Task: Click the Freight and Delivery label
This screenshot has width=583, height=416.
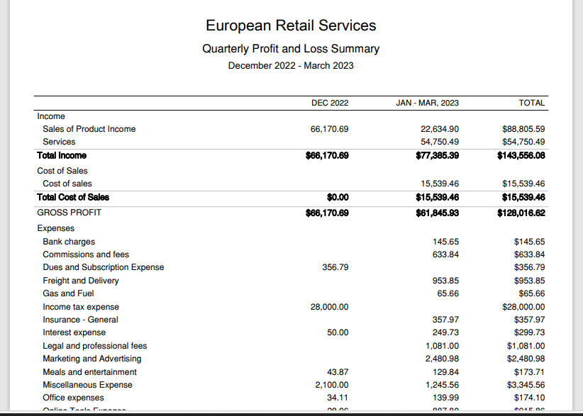Action: [x=81, y=281]
